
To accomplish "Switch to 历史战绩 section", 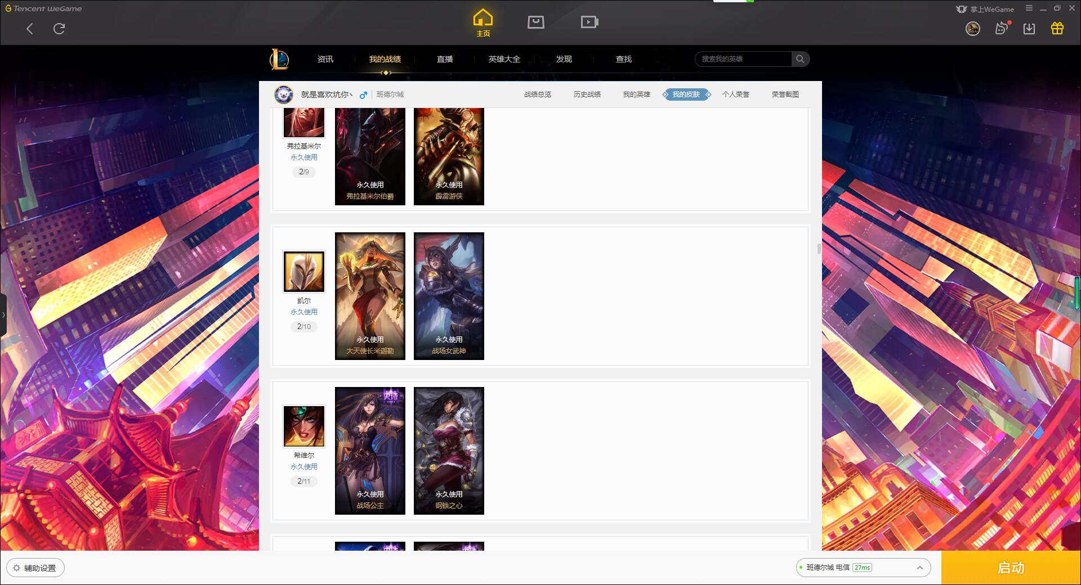I will point(587,94).
